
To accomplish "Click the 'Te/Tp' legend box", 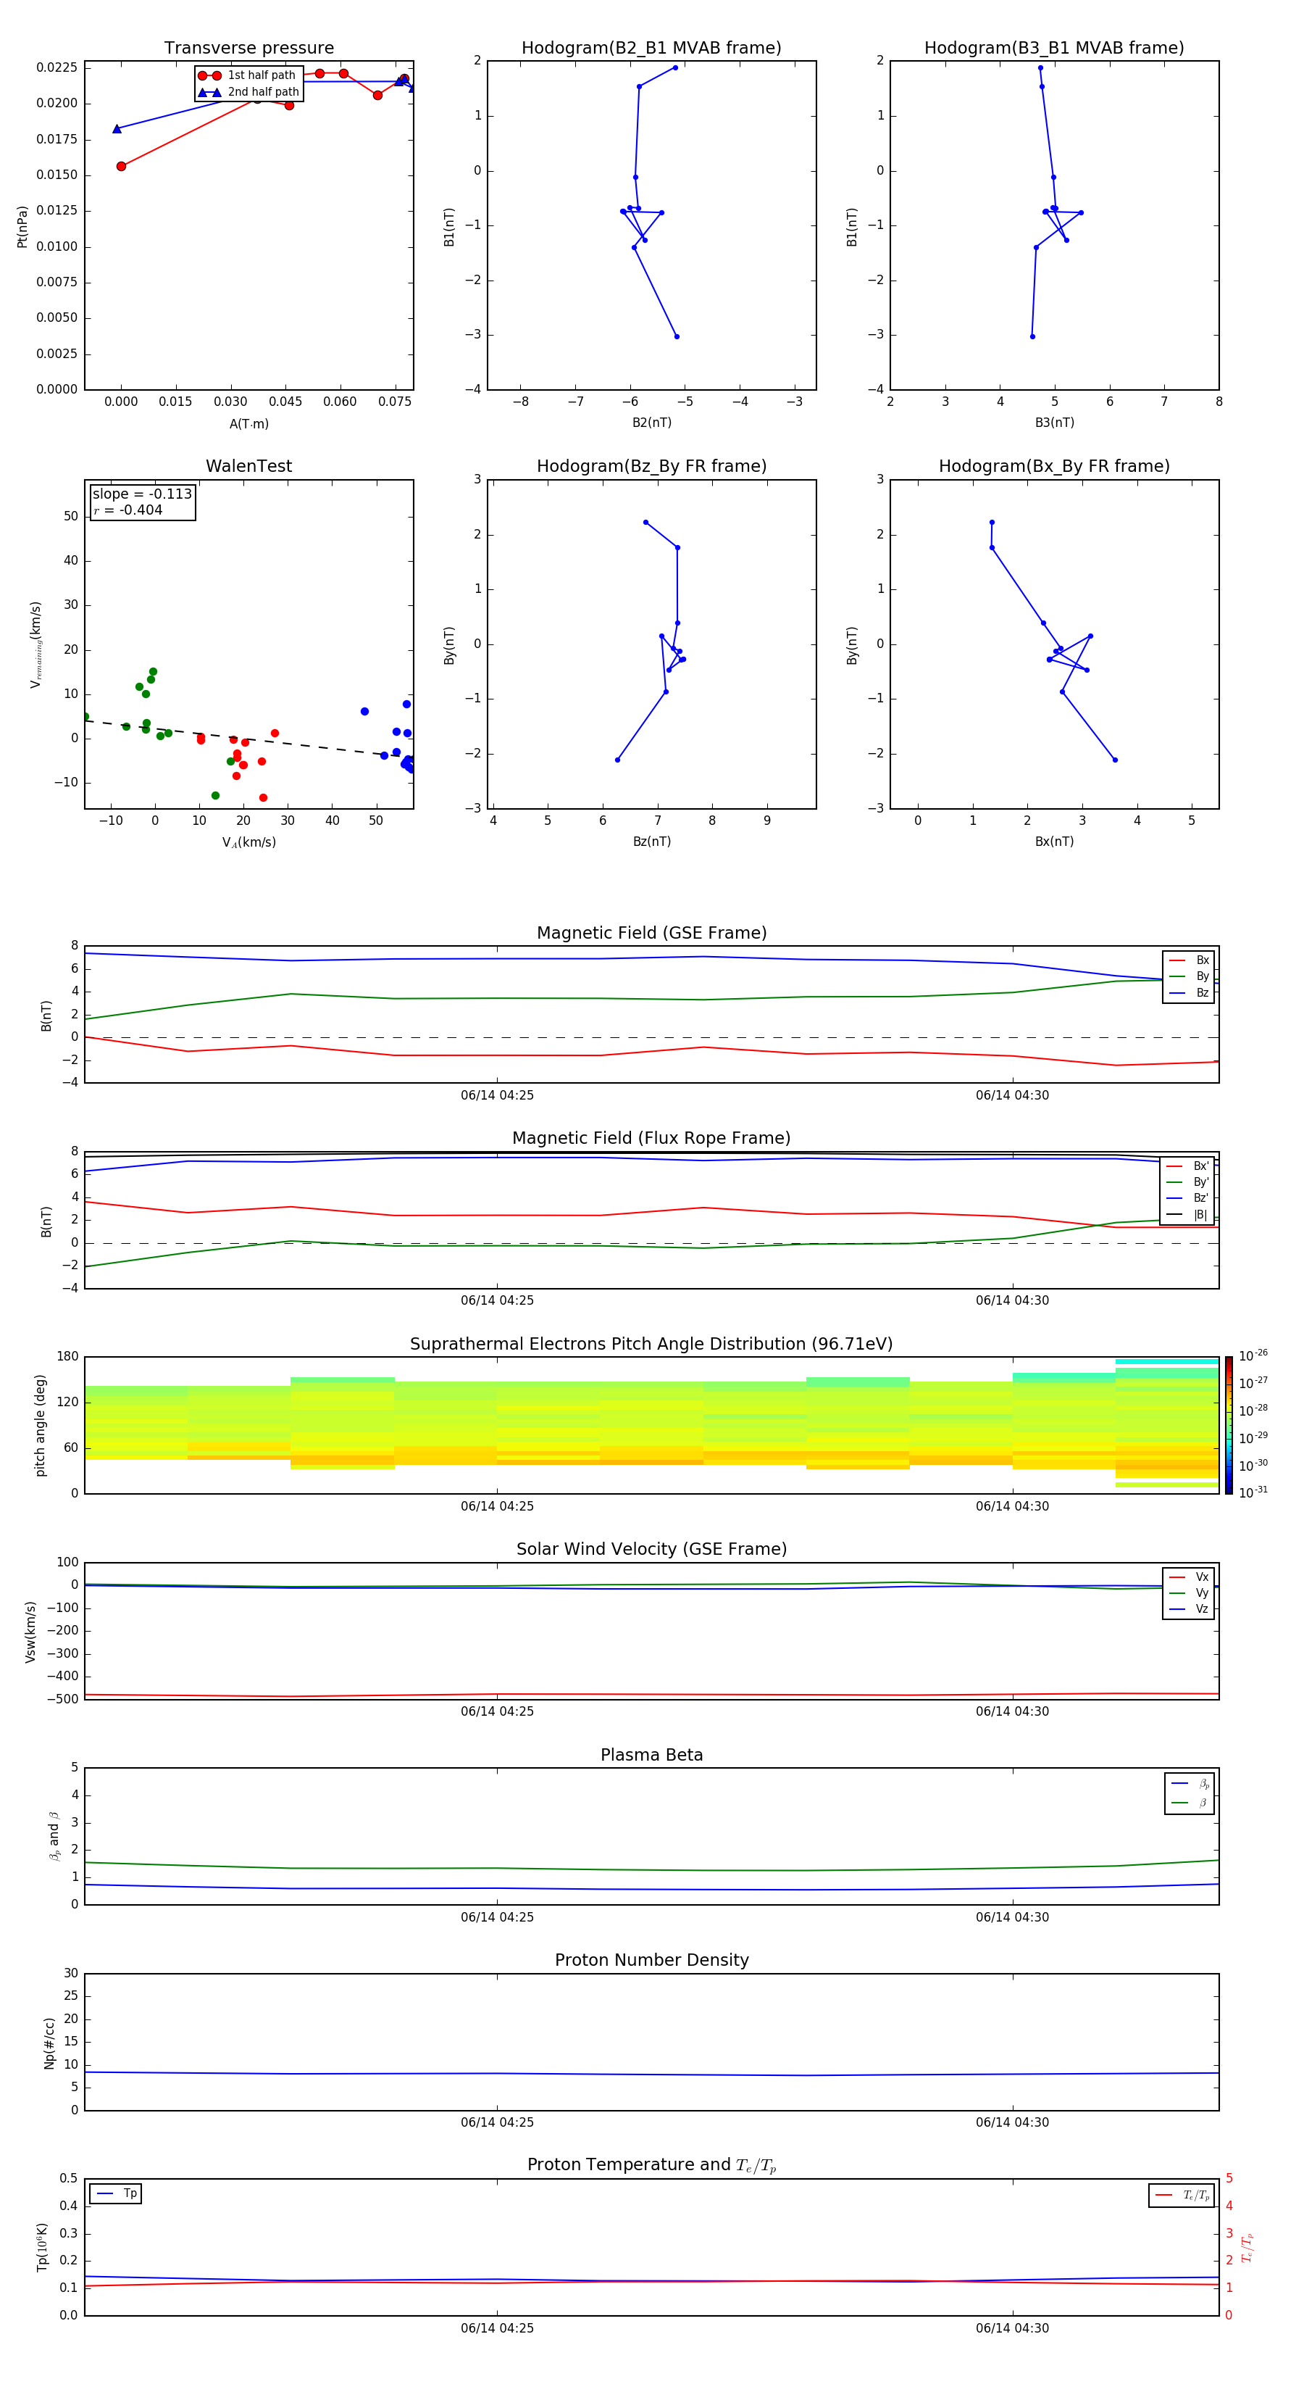I will (1181, 2195).
